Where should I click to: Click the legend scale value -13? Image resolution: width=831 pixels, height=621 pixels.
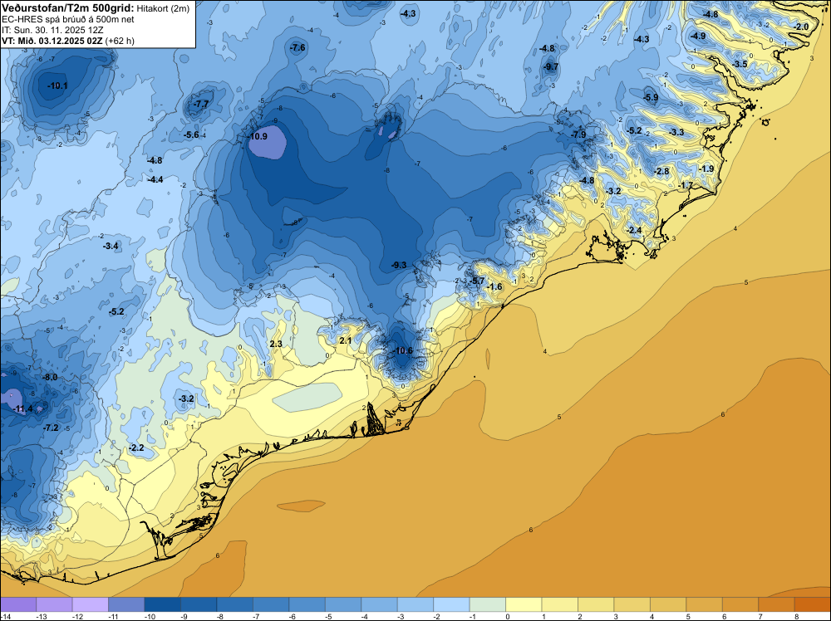coord(41,617)
